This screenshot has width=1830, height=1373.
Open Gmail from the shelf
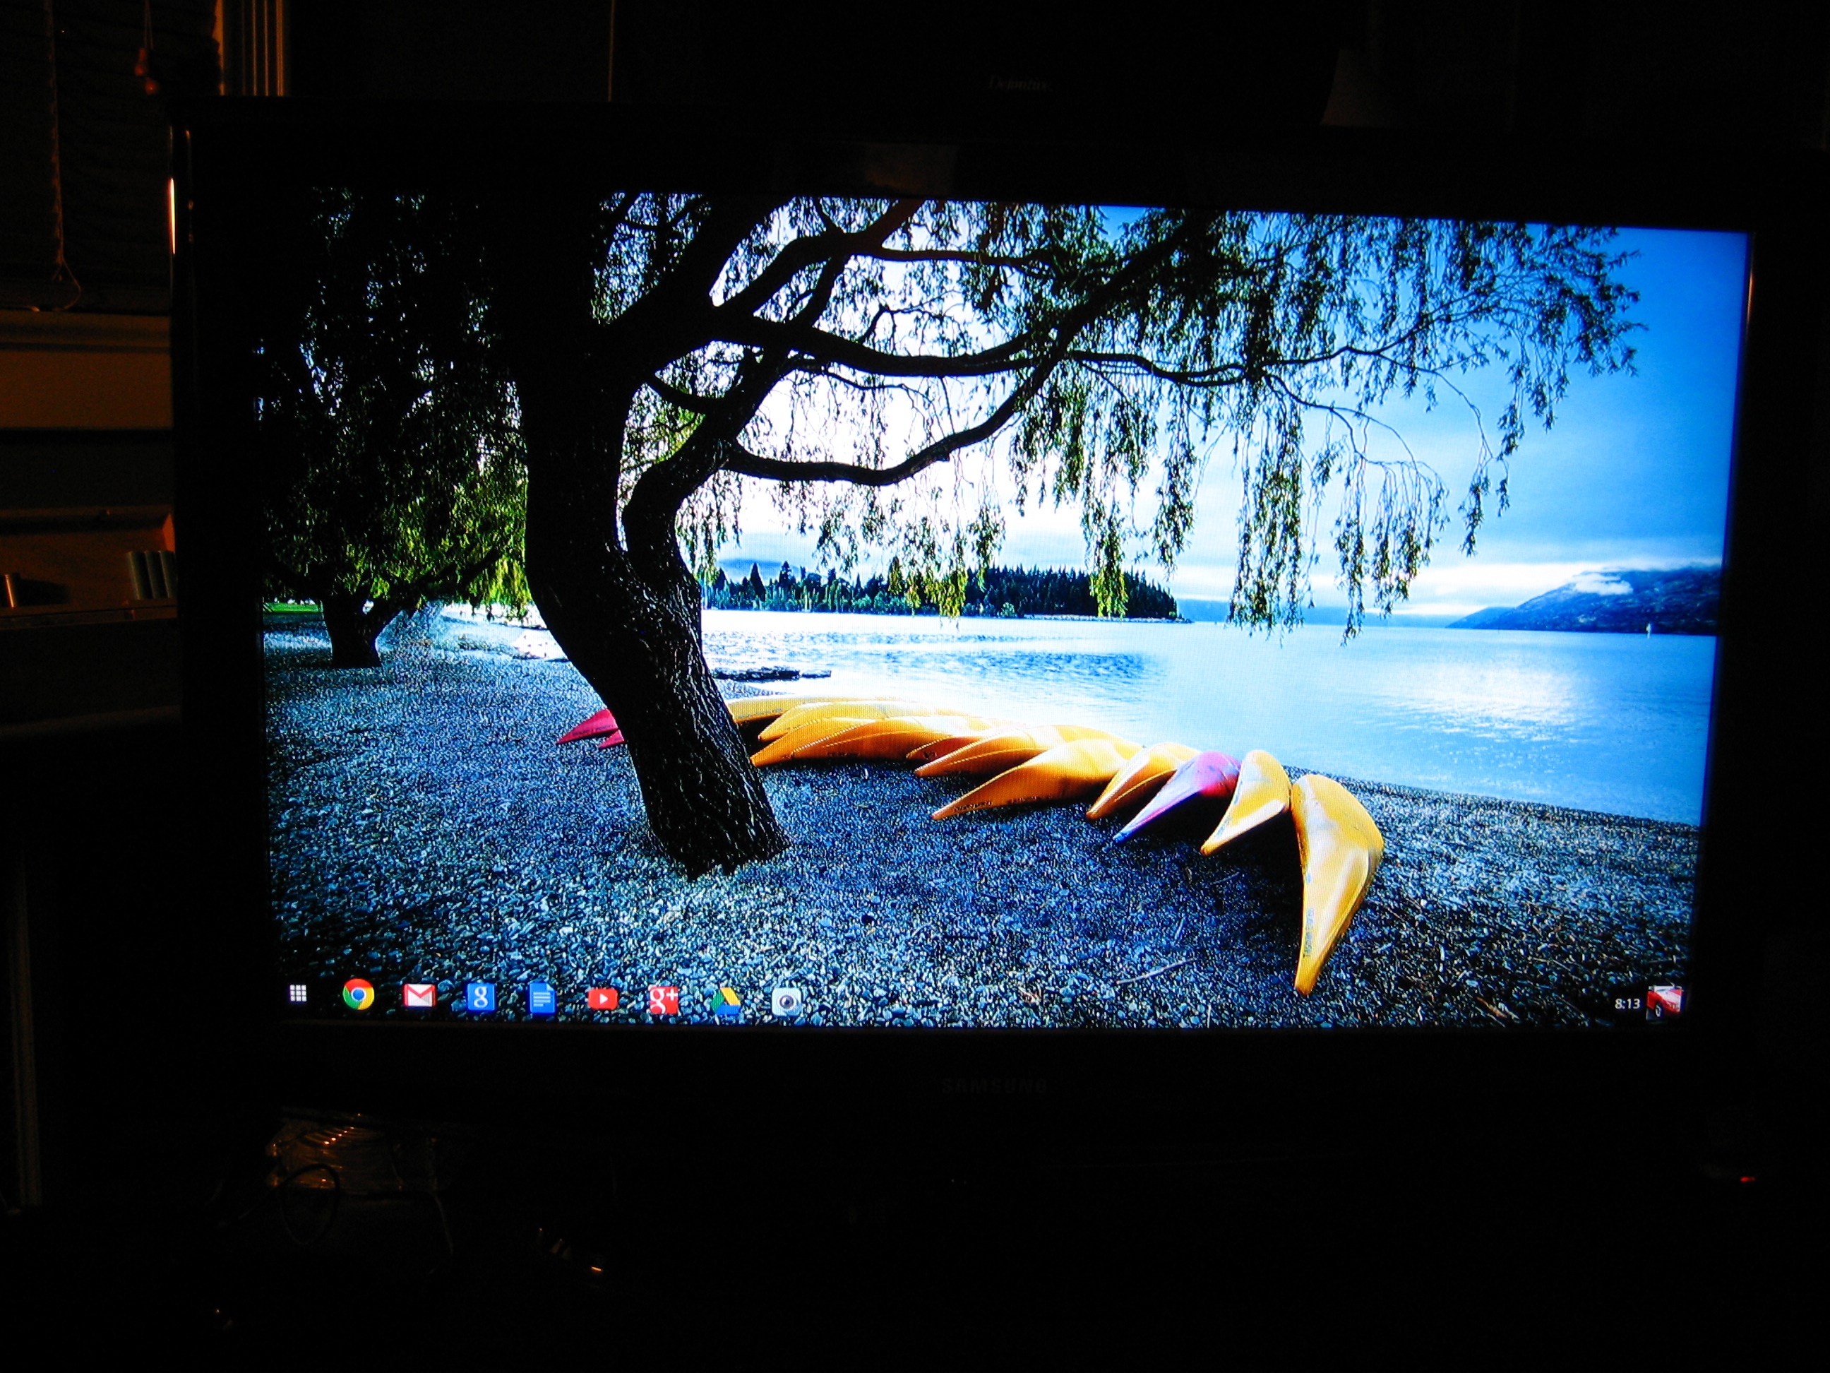pos(419,994)
